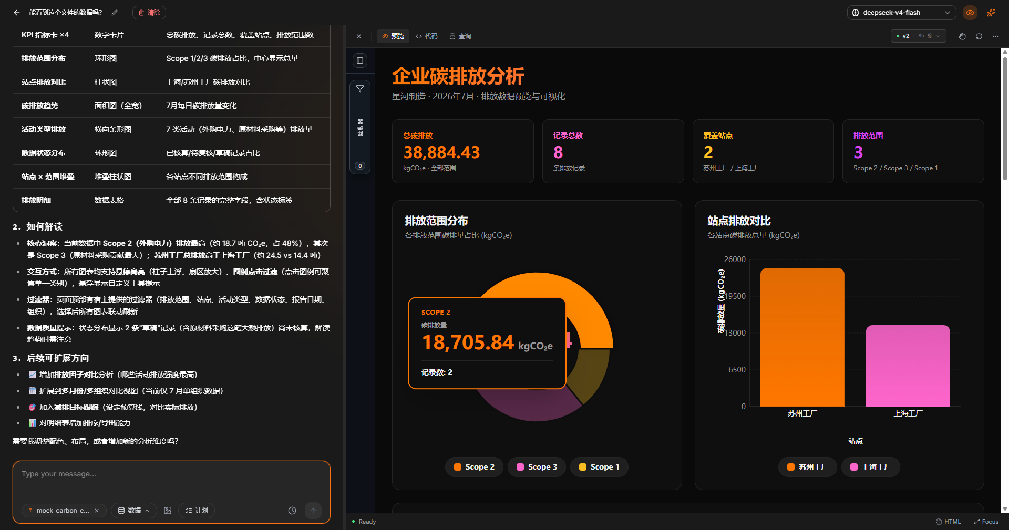
Task: Expand the 数据 data dropdown
Action: [x=134, y=511]
